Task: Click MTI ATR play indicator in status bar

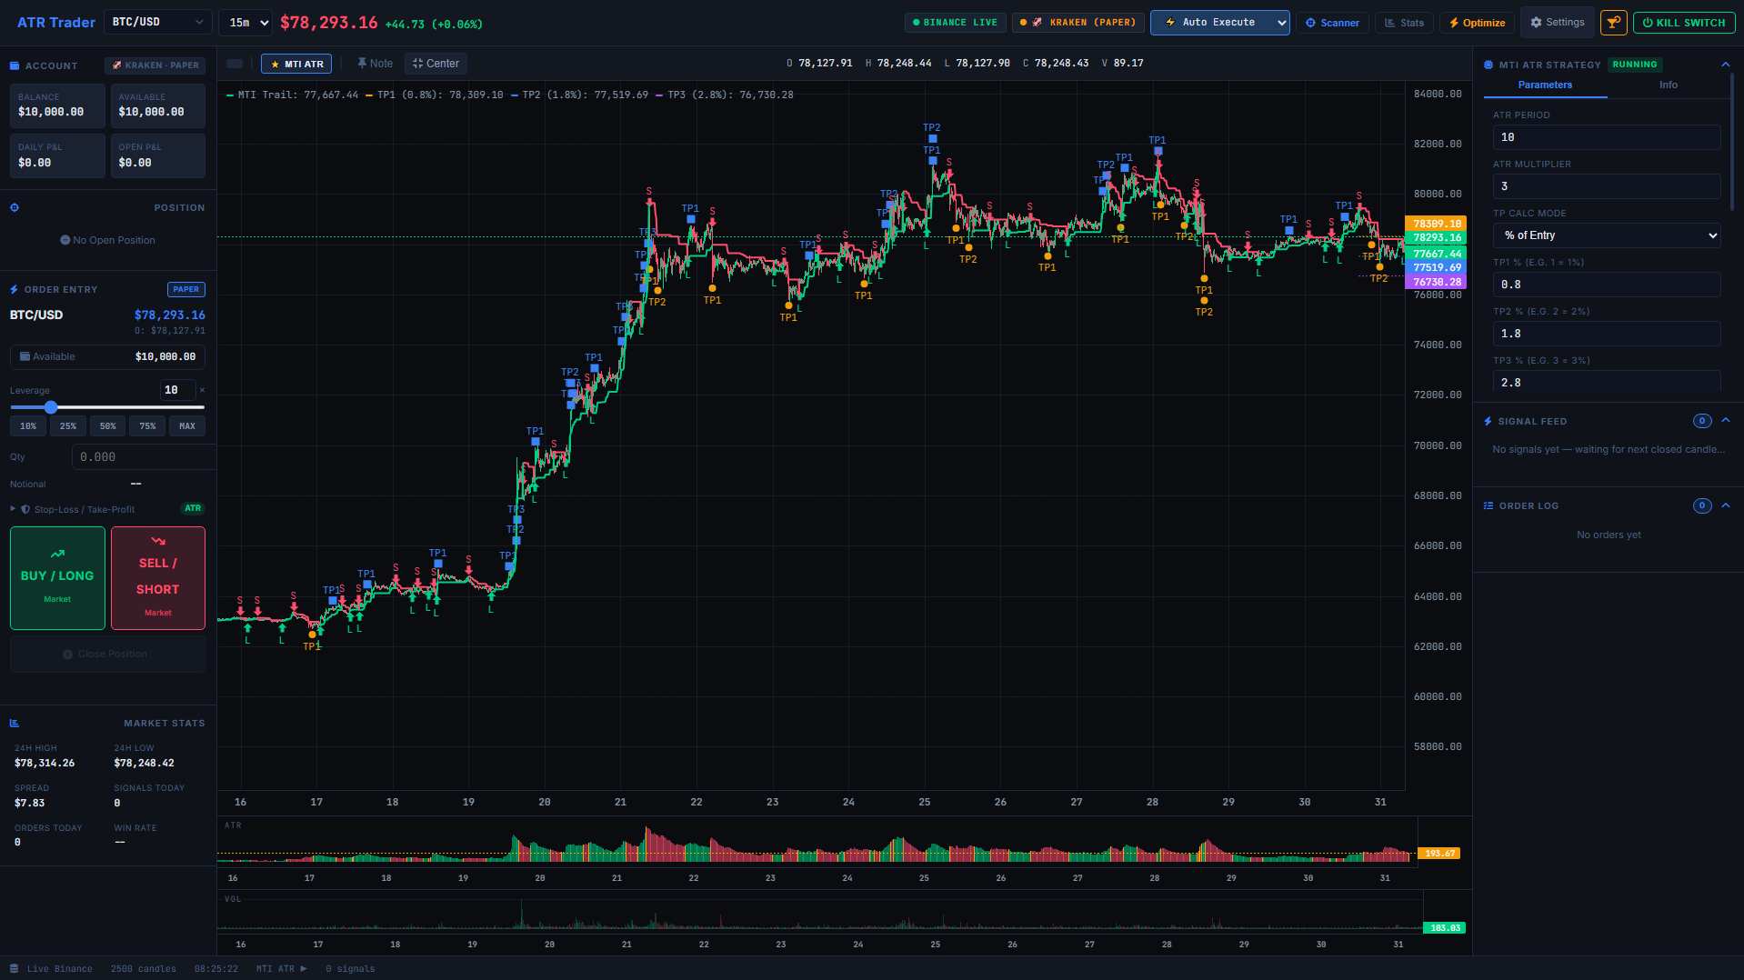Action: [281, 969]
